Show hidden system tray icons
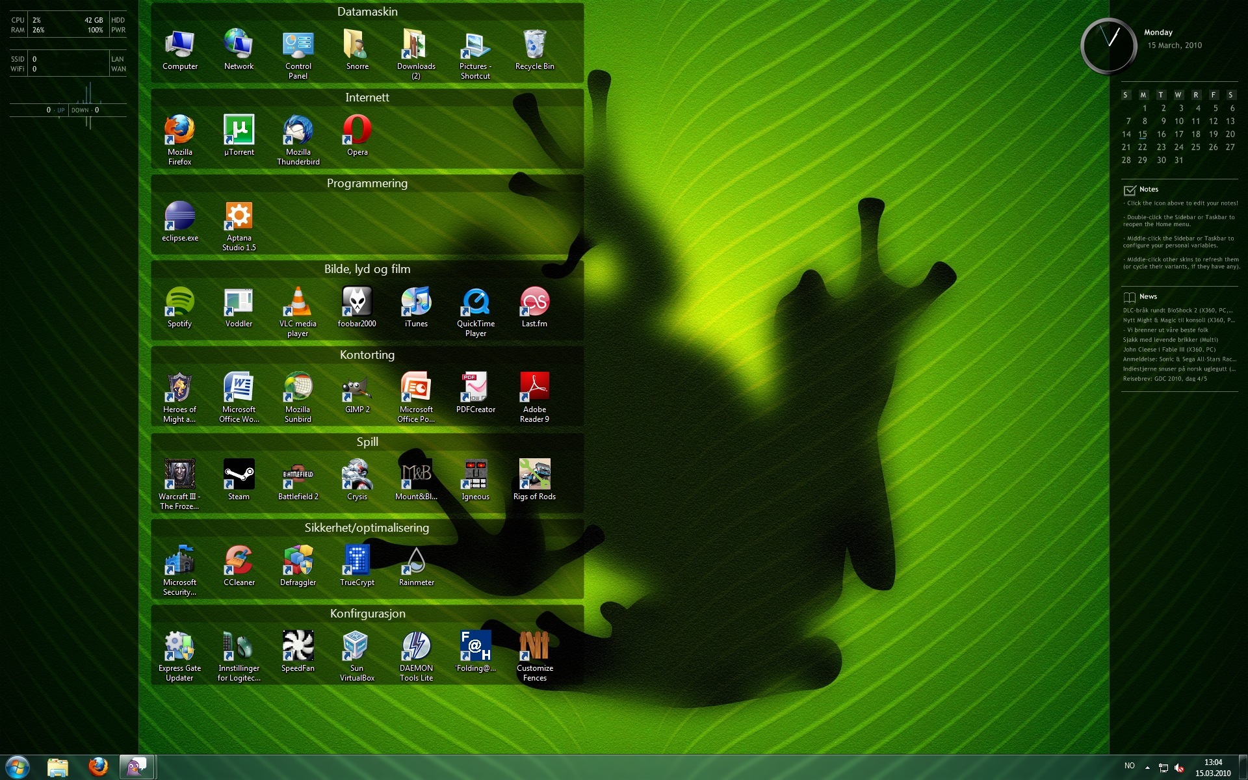1248x780 pixels. tap(1147, 768)
